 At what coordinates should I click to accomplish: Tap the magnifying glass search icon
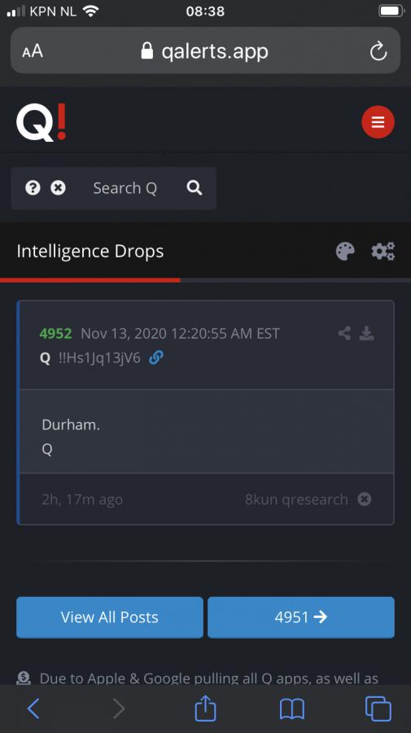click(195, 188)
